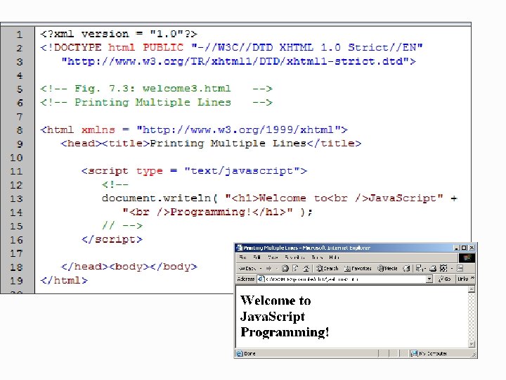The width and height of the screenshot is (506, 380).
Task: Click the closing </html> tag on line 19
Action: coord(64,280)
